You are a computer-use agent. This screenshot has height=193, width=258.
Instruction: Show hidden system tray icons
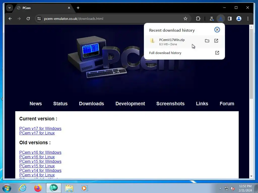(x=220, y=188)
